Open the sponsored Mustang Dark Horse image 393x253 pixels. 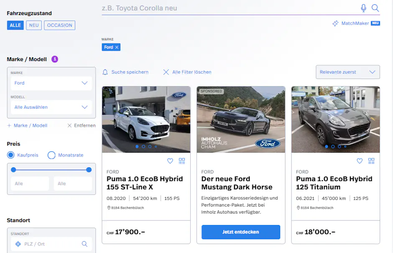(241, 119)
